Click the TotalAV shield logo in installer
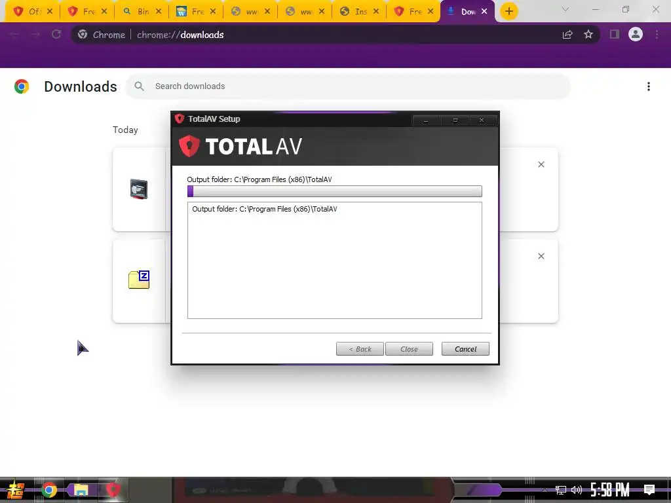 (189, 146)
